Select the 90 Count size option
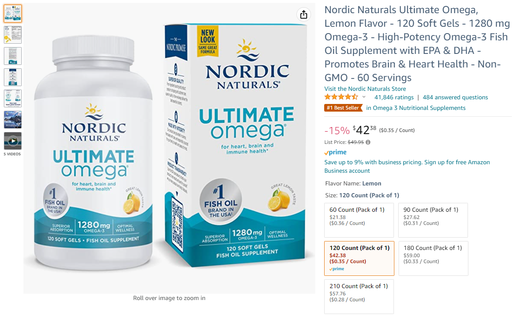Viewport: 522px width, 317px height. 433,220
